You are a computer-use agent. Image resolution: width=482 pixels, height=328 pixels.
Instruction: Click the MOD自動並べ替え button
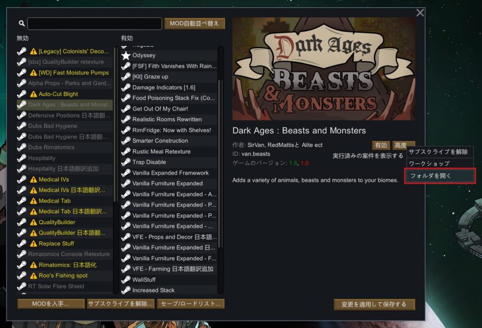194,24
